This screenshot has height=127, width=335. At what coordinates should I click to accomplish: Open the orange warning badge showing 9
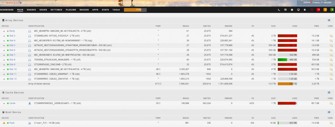pos(325,10)
